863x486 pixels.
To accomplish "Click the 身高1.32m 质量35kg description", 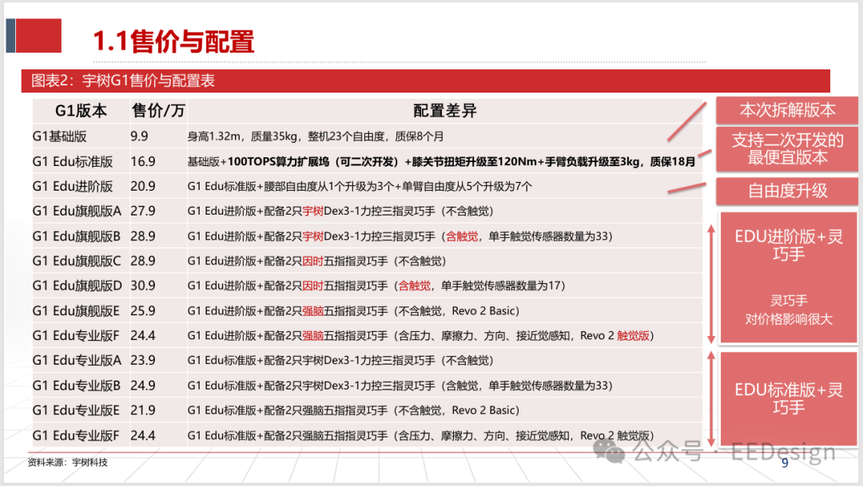I will (316, 136).
